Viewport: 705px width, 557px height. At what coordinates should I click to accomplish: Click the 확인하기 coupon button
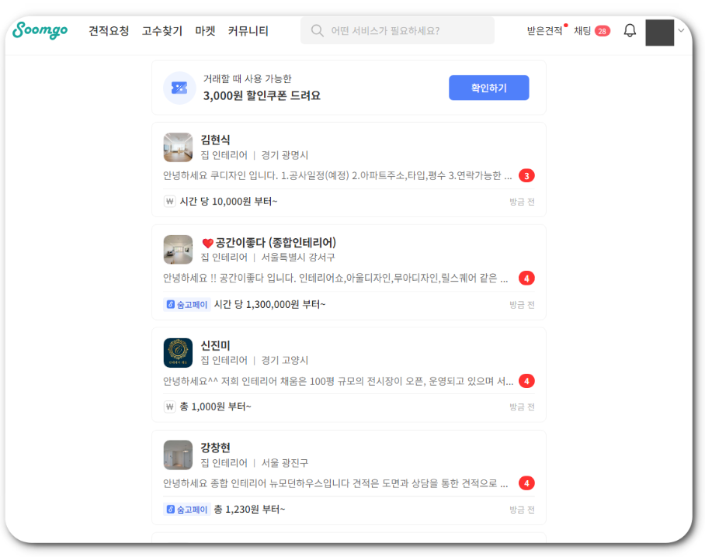point(488,88)
